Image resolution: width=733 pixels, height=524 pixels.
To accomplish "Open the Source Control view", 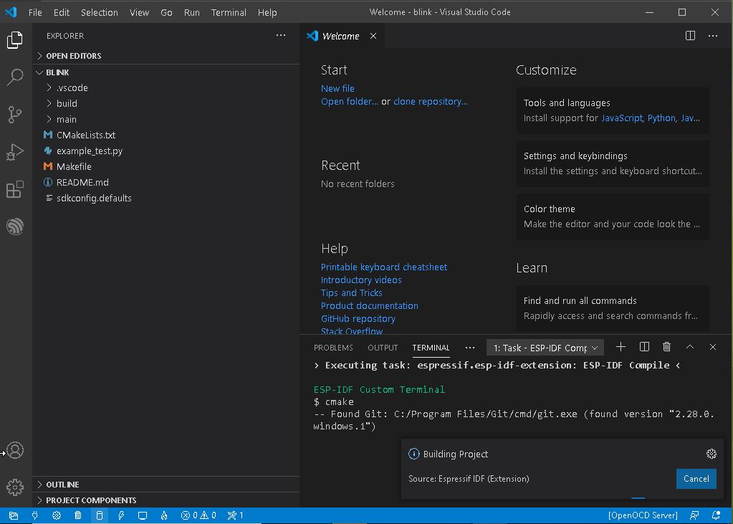I will pyautogui.click(x=15, y=114).
